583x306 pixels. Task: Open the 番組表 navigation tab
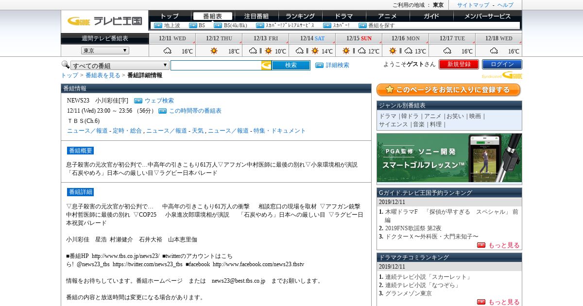[x=212, y=16]
